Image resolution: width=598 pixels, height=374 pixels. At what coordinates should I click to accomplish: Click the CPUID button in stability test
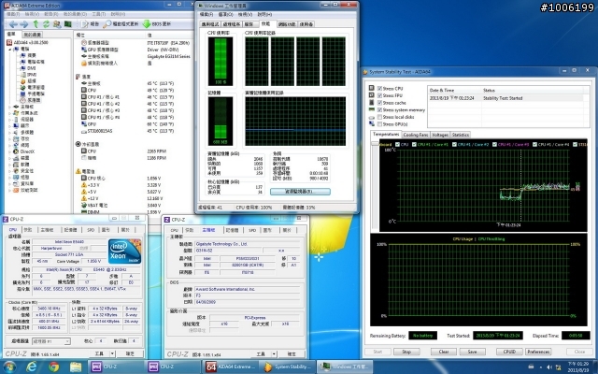[509, 352]
